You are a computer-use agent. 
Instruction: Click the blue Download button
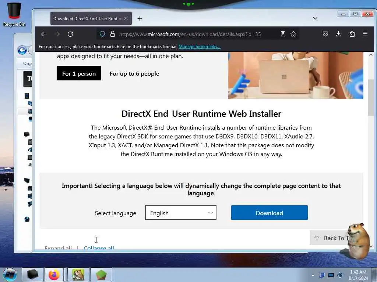point(269,213)
